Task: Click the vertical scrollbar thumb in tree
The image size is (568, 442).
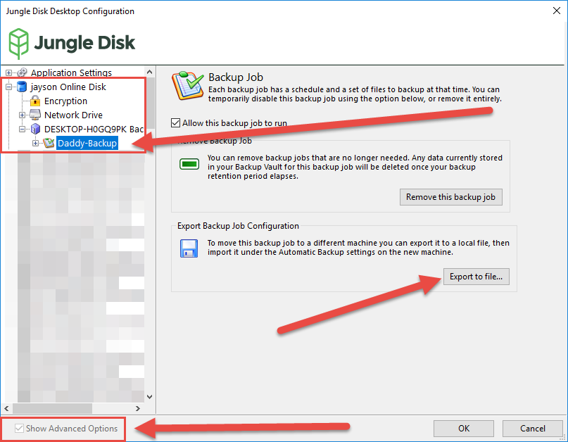Action: coord(150,103)
